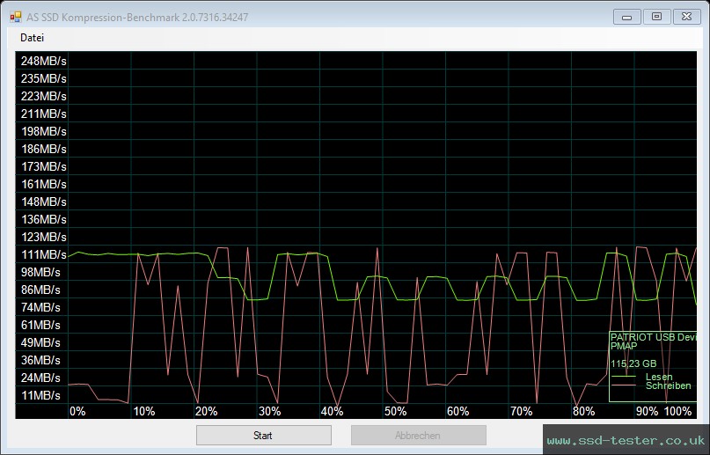710x455 pixels.
Task: Click the 223MB/s axis label
Action: point(43,97)
